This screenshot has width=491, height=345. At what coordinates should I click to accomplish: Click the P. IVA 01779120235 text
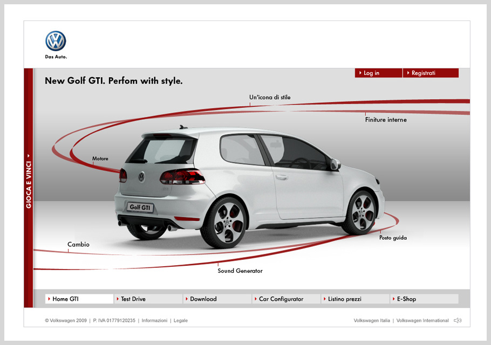(114, 321)
